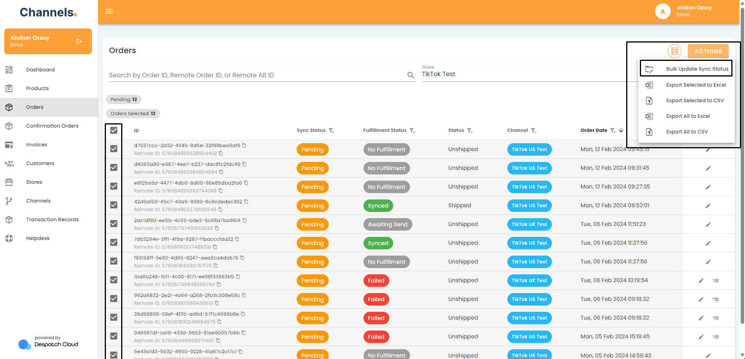This screenshot has width=745, height=359.
Task: Toggle the Order Date sort arrow
Action: pyautogui.click(x=621, y=130)
